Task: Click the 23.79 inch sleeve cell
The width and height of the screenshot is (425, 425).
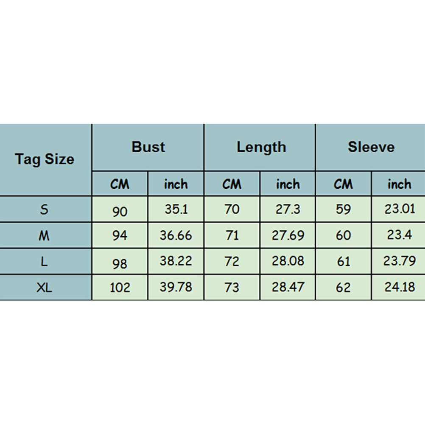Action: (400, 261)
